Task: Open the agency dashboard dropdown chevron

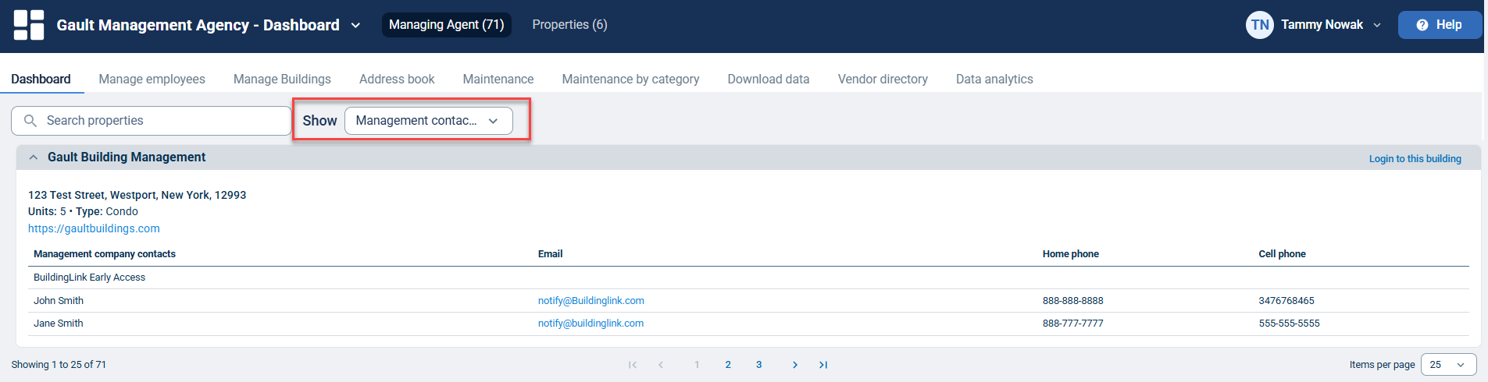Action: pyautogui.click(x=355, y=25)
